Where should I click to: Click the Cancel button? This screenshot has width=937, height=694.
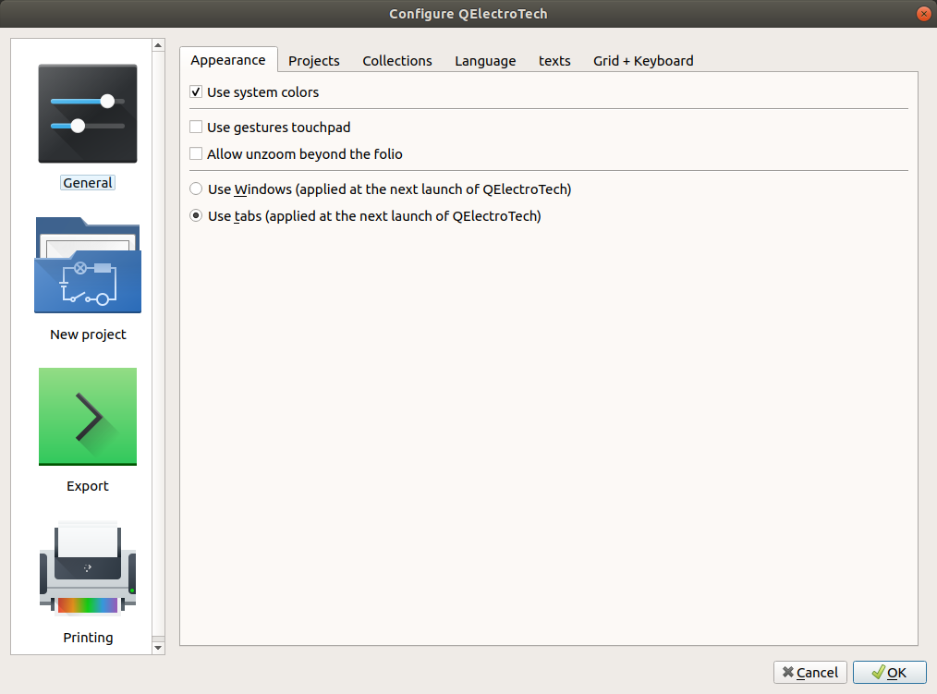pos(809,673)
